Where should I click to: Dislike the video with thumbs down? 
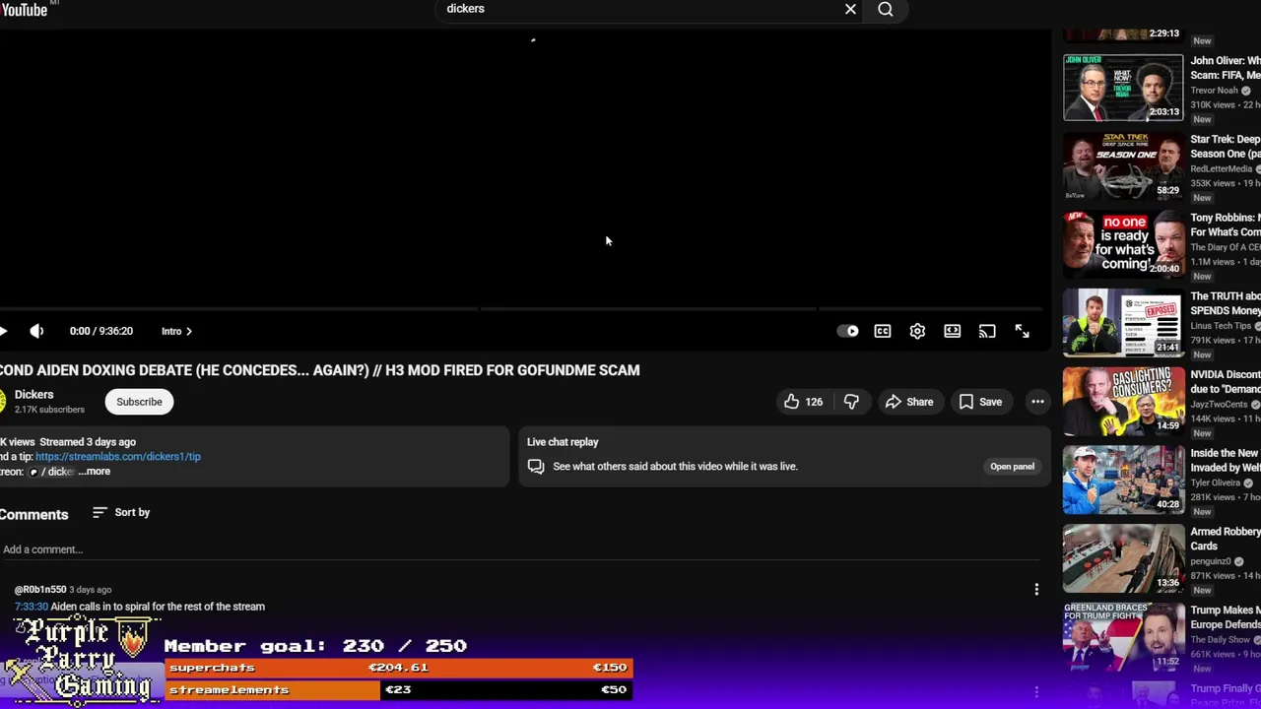(851, 402)
